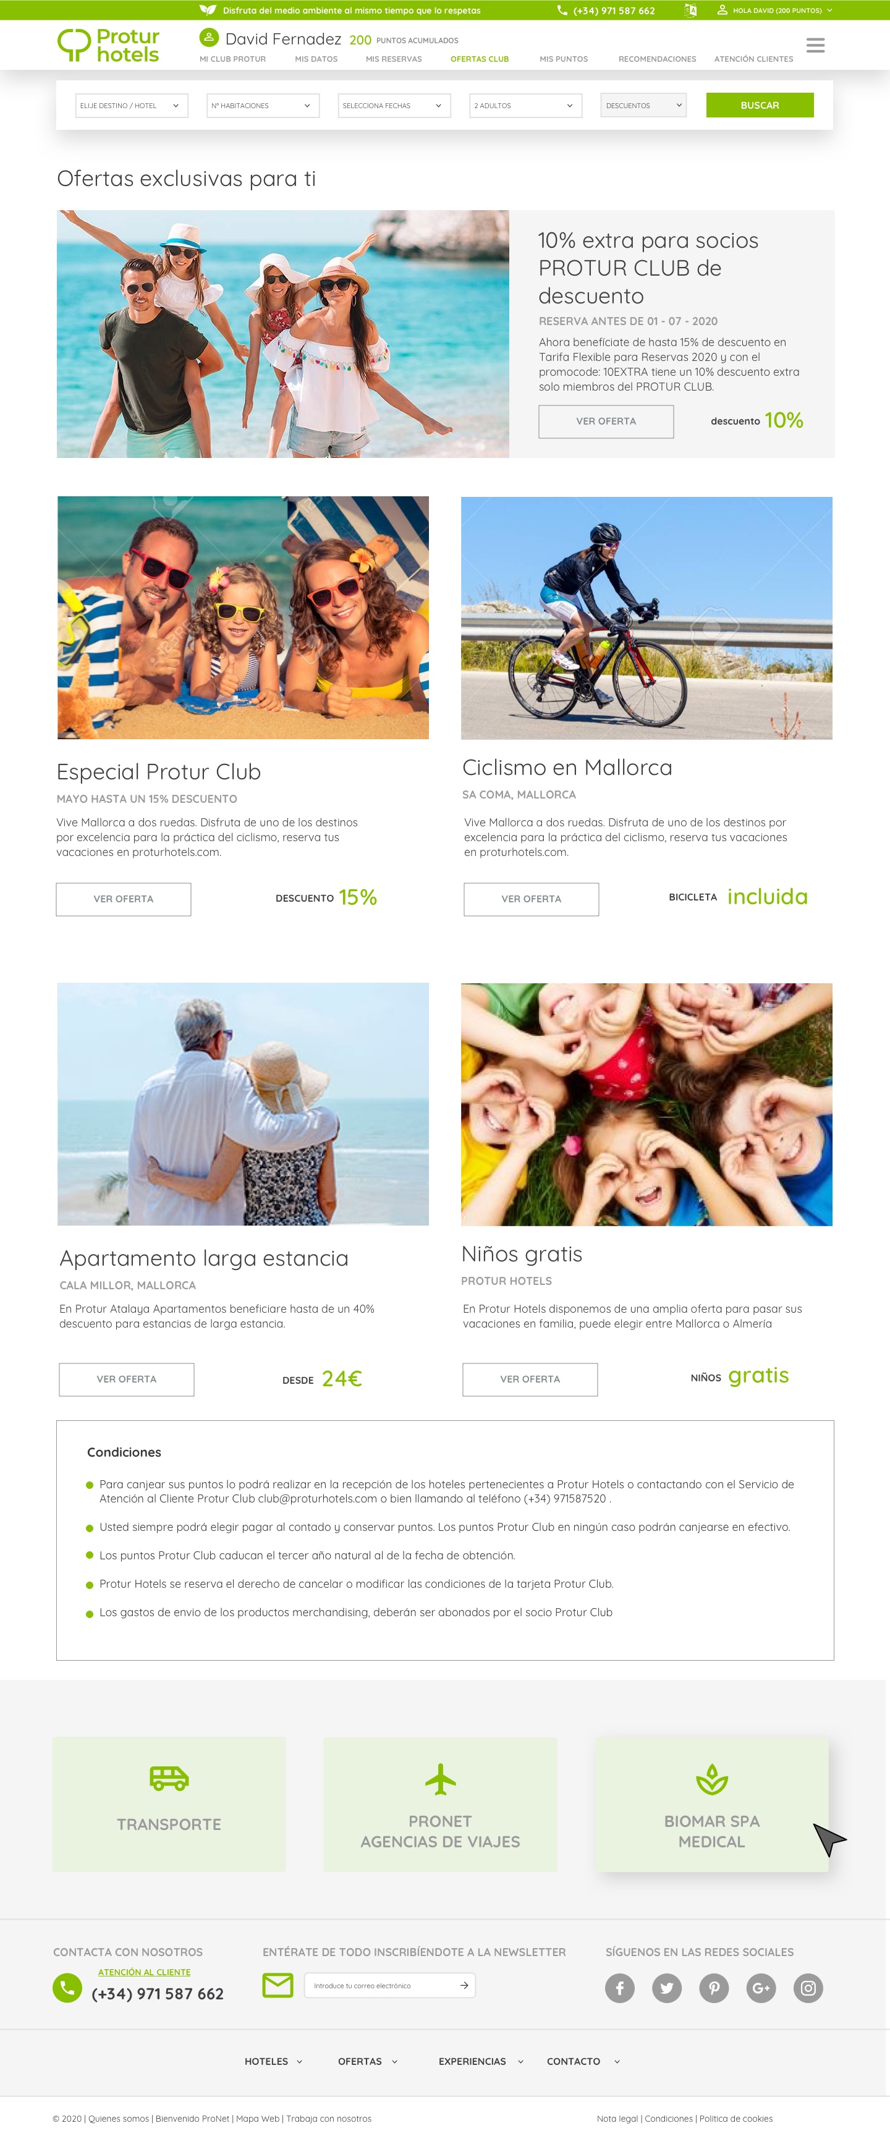Click the Facebook social icon

pos(619,1988)
